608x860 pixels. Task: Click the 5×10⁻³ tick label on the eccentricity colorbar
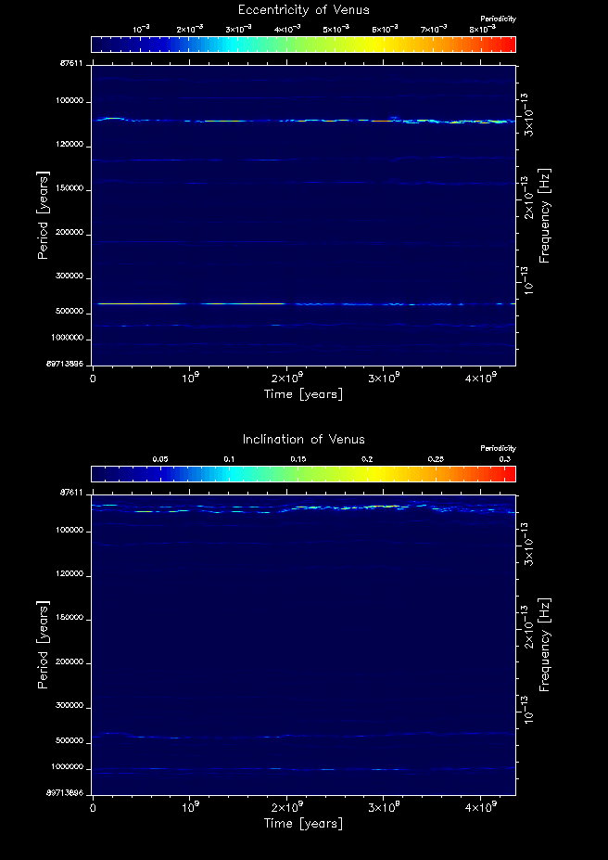(336, 30)
